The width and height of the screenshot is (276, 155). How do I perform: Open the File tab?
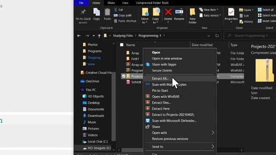81,3
